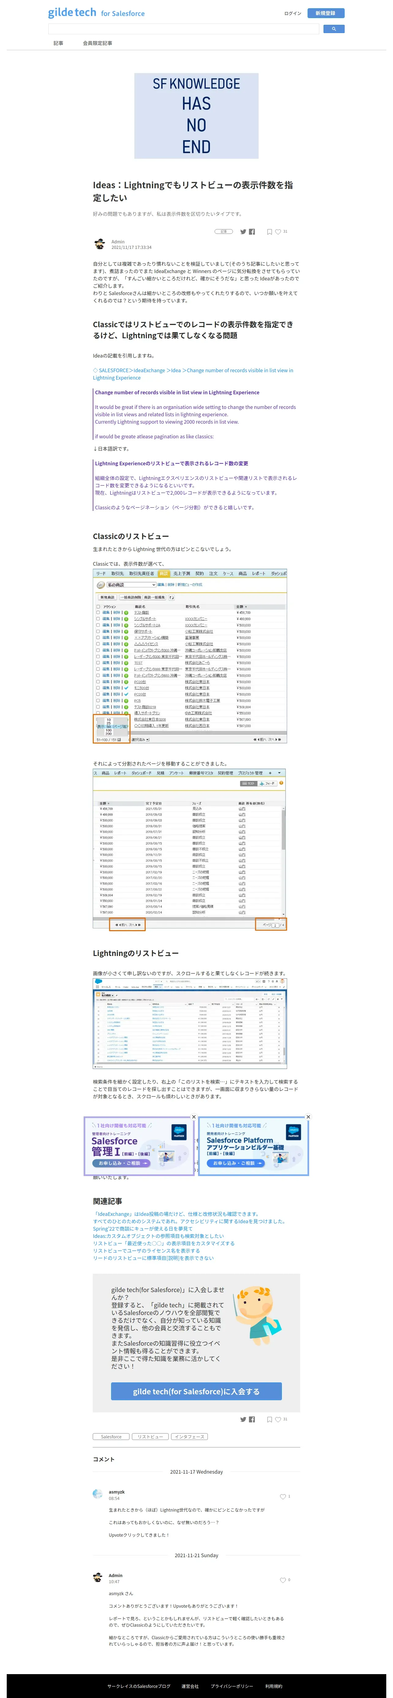Click the SF KNOWLEDGE HAS NO END banner image
Viewport: 393px width, 1698px height.
pos(196,115)
